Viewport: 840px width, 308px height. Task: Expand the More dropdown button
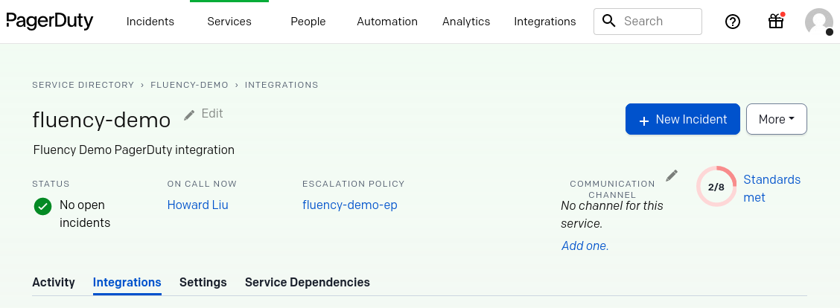[776, 119]
